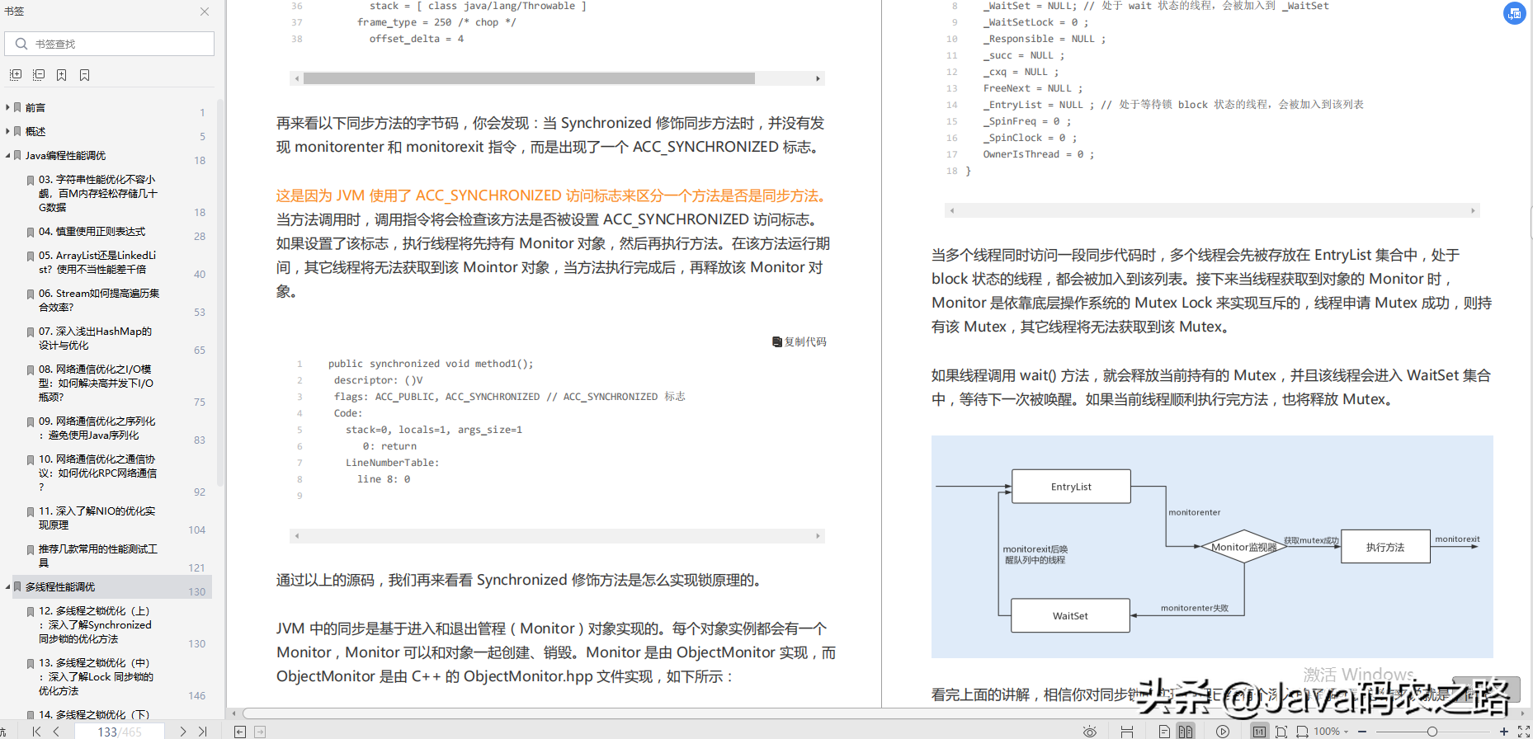This screenshot has width=1533, height=739.
Task: Open bookmark 推荐几款常用的性能测试工具
Action: click(x=97, y=556)
